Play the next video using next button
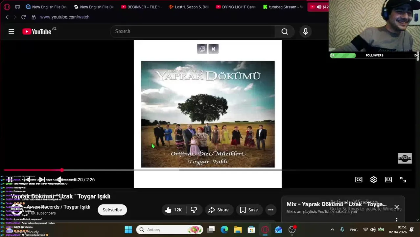This screenshot has height=237, width=420. [42, 179]
